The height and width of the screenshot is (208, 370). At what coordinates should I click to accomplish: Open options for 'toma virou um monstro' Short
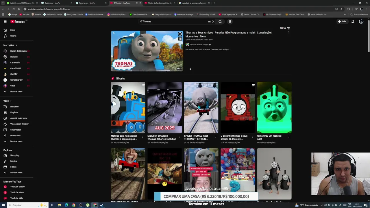pyautogui.click(x=288, y=137)
